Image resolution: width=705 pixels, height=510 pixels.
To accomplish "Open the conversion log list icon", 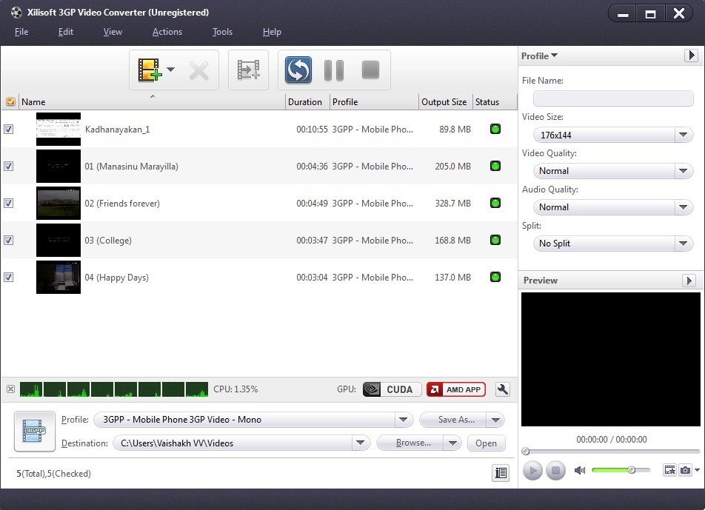I will tap(501, 472).
